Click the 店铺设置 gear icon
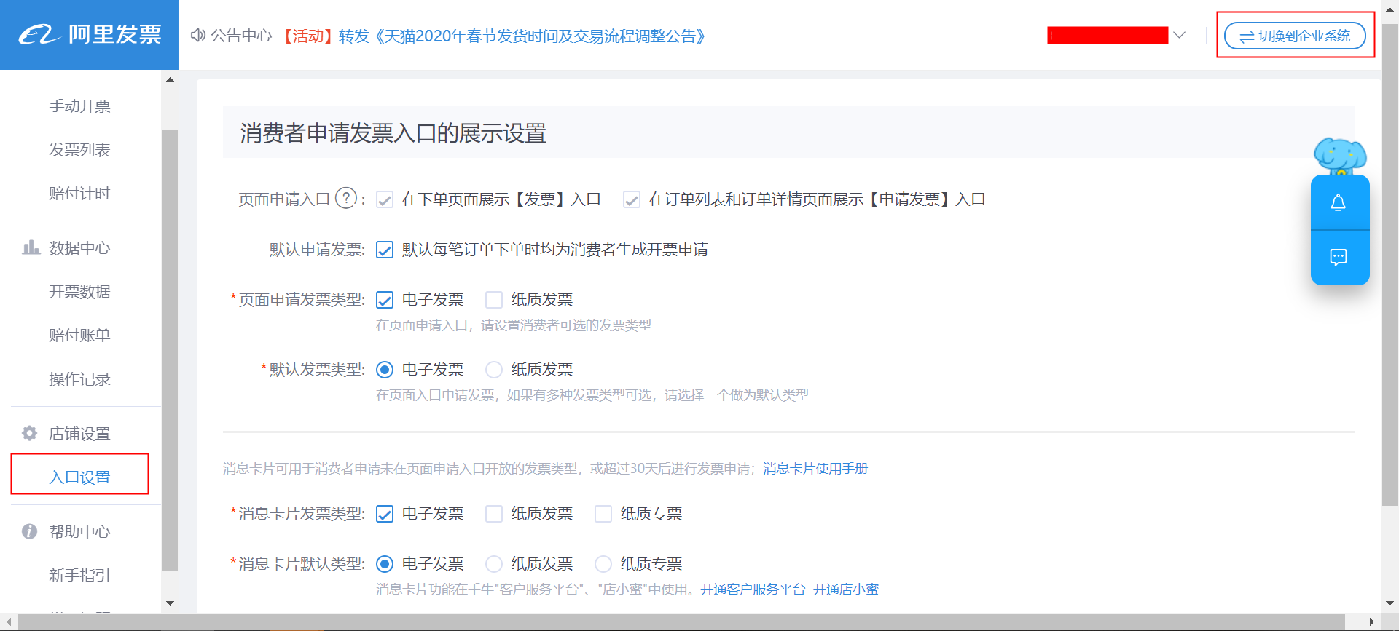Screen dimensions: 1399x631 [x=30, y=434]
